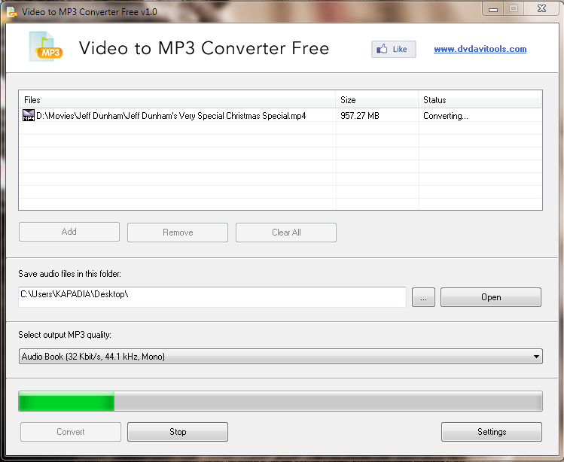The image size is (564, 462).
Task: Click the Remove button
Action: (x=178, y=233)
